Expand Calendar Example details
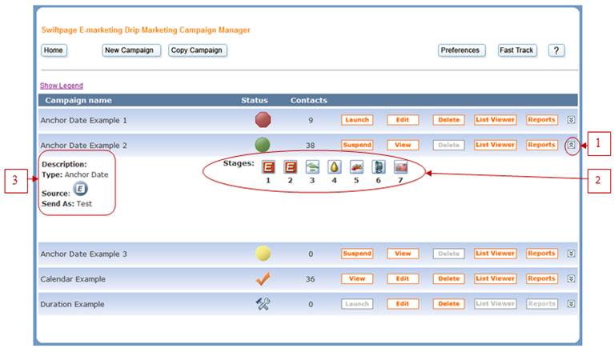Image resolution: width=614 pixels, height=352 pixels. point(571,278)
